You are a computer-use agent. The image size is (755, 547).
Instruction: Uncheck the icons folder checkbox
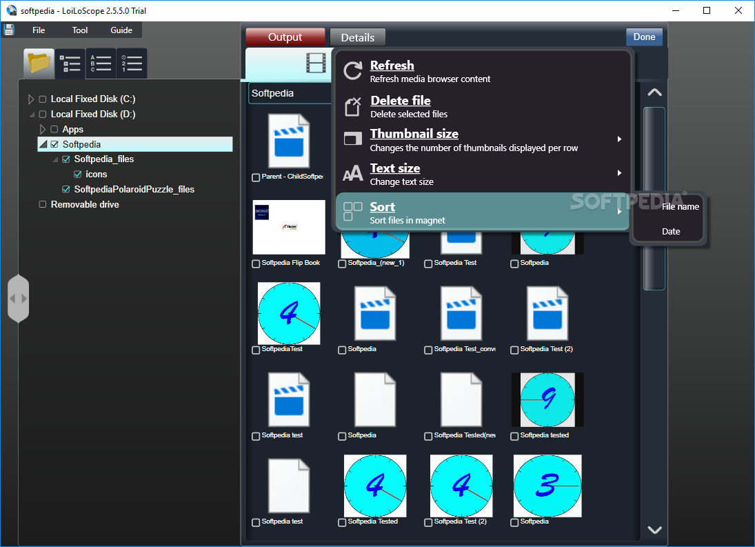coord(77,175)
